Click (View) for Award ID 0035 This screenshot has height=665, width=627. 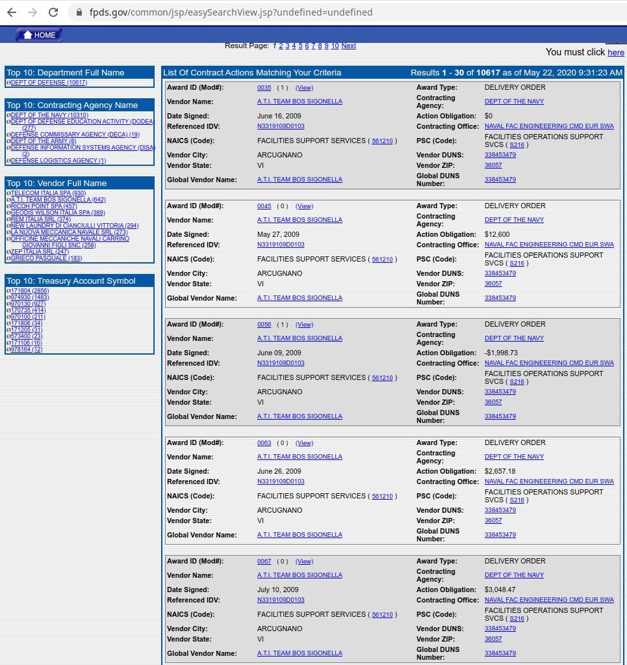coord(304,88)
